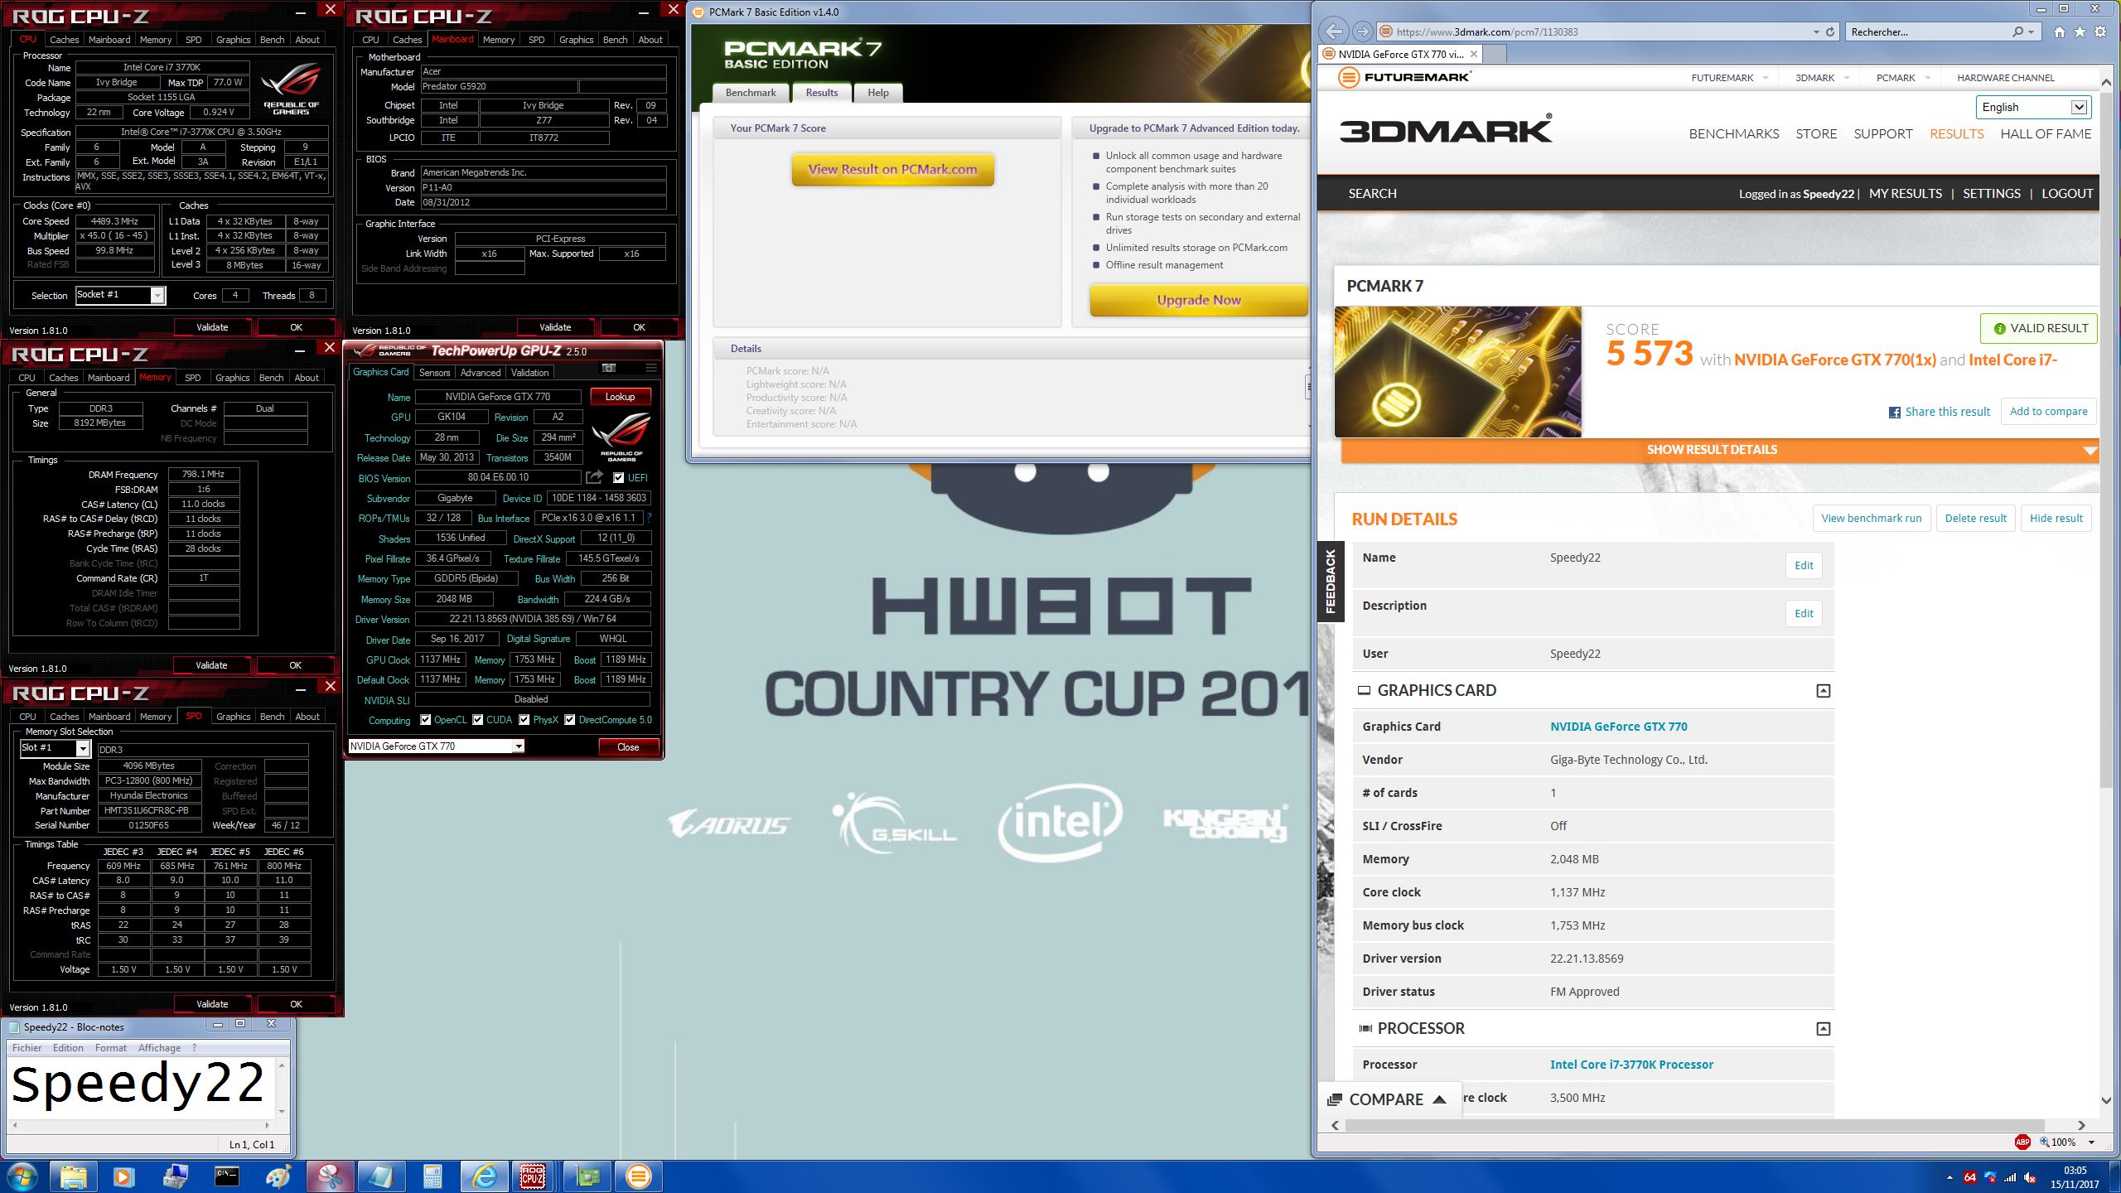Show hidden system tray icons
2121x1193 pixels.
1949,1177
